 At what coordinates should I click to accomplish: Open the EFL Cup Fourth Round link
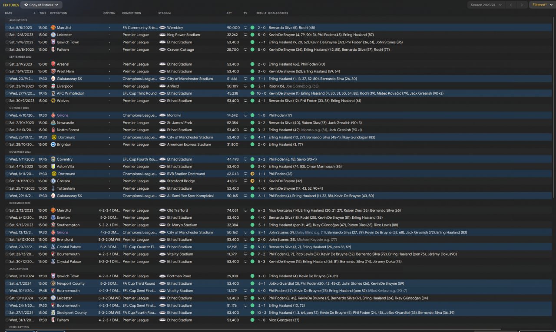140,159
